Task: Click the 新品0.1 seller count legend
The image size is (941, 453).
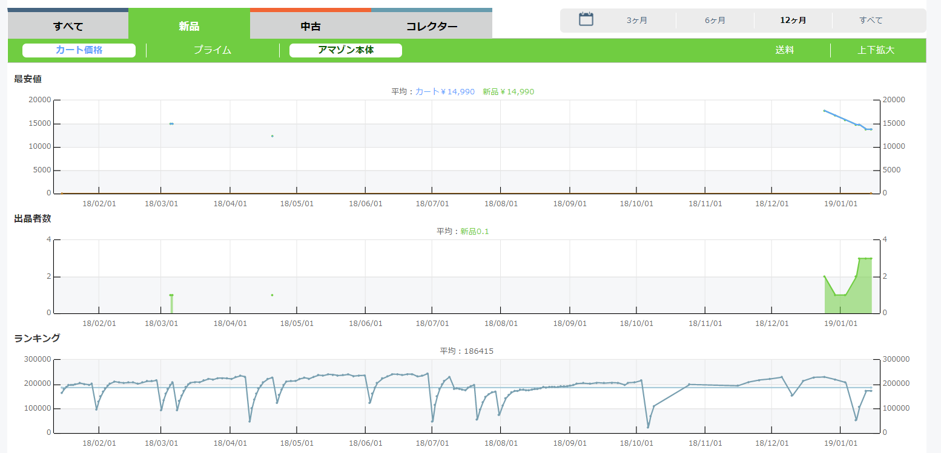Action: pyautogui.click(x=474, y=232)
